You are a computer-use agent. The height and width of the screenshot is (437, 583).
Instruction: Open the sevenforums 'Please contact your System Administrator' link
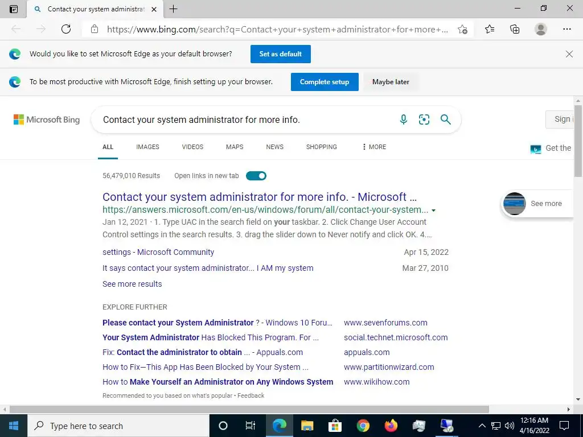[x=217, y=323]
